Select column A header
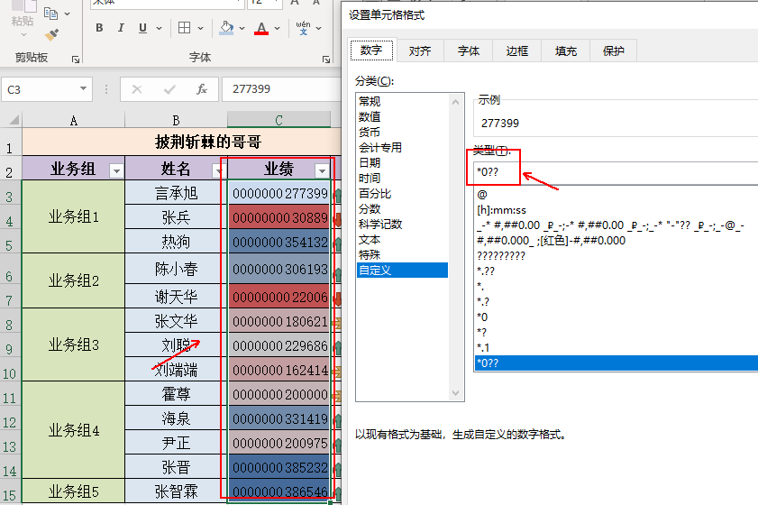This screenshot has width=758, height=505. click(x=74, y=120)
